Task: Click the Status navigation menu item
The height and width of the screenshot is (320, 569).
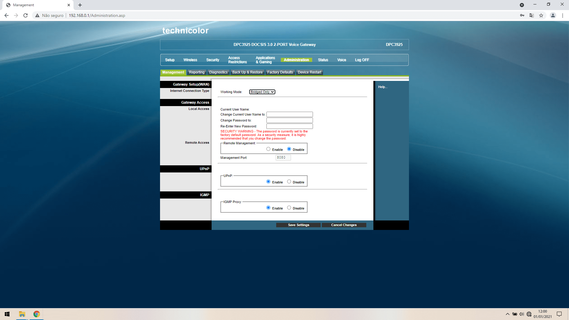Action: [x=323, y=60]
